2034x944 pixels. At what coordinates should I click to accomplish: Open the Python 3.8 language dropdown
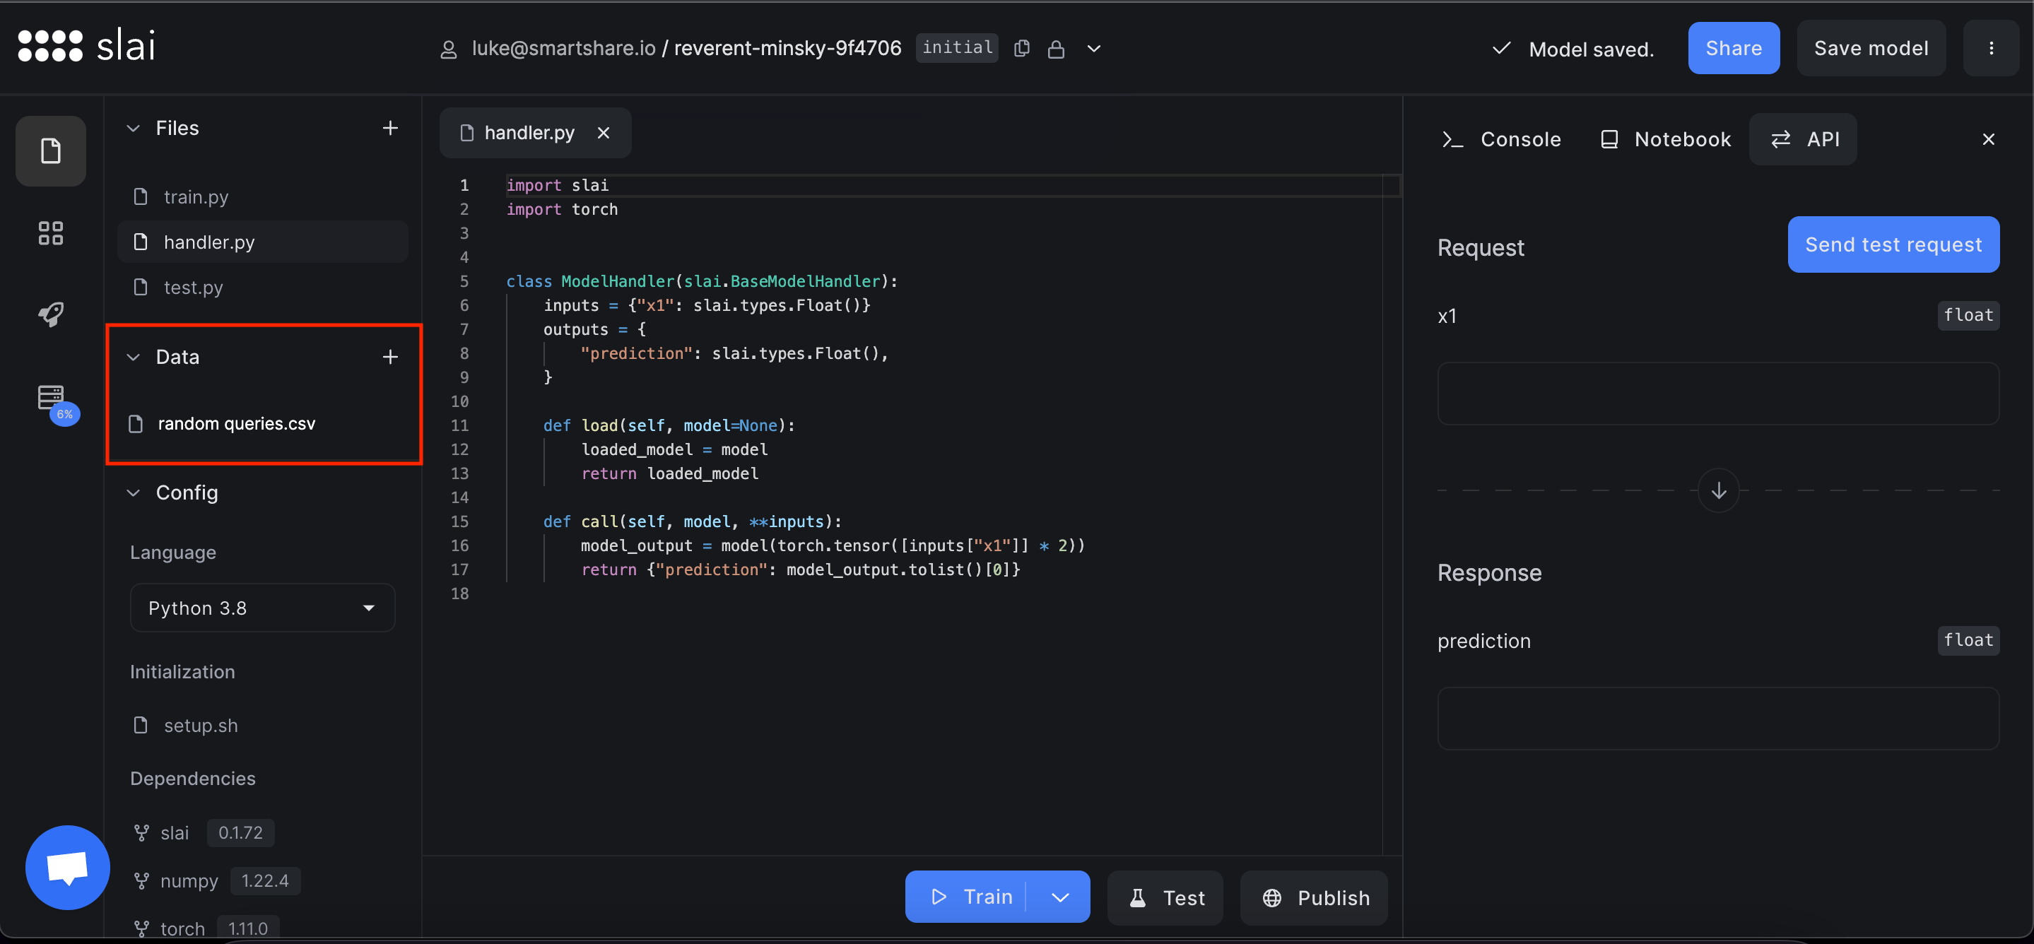(262, 608)
